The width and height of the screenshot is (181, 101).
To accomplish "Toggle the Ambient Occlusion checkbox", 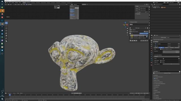I will click(x=154, y=77).
